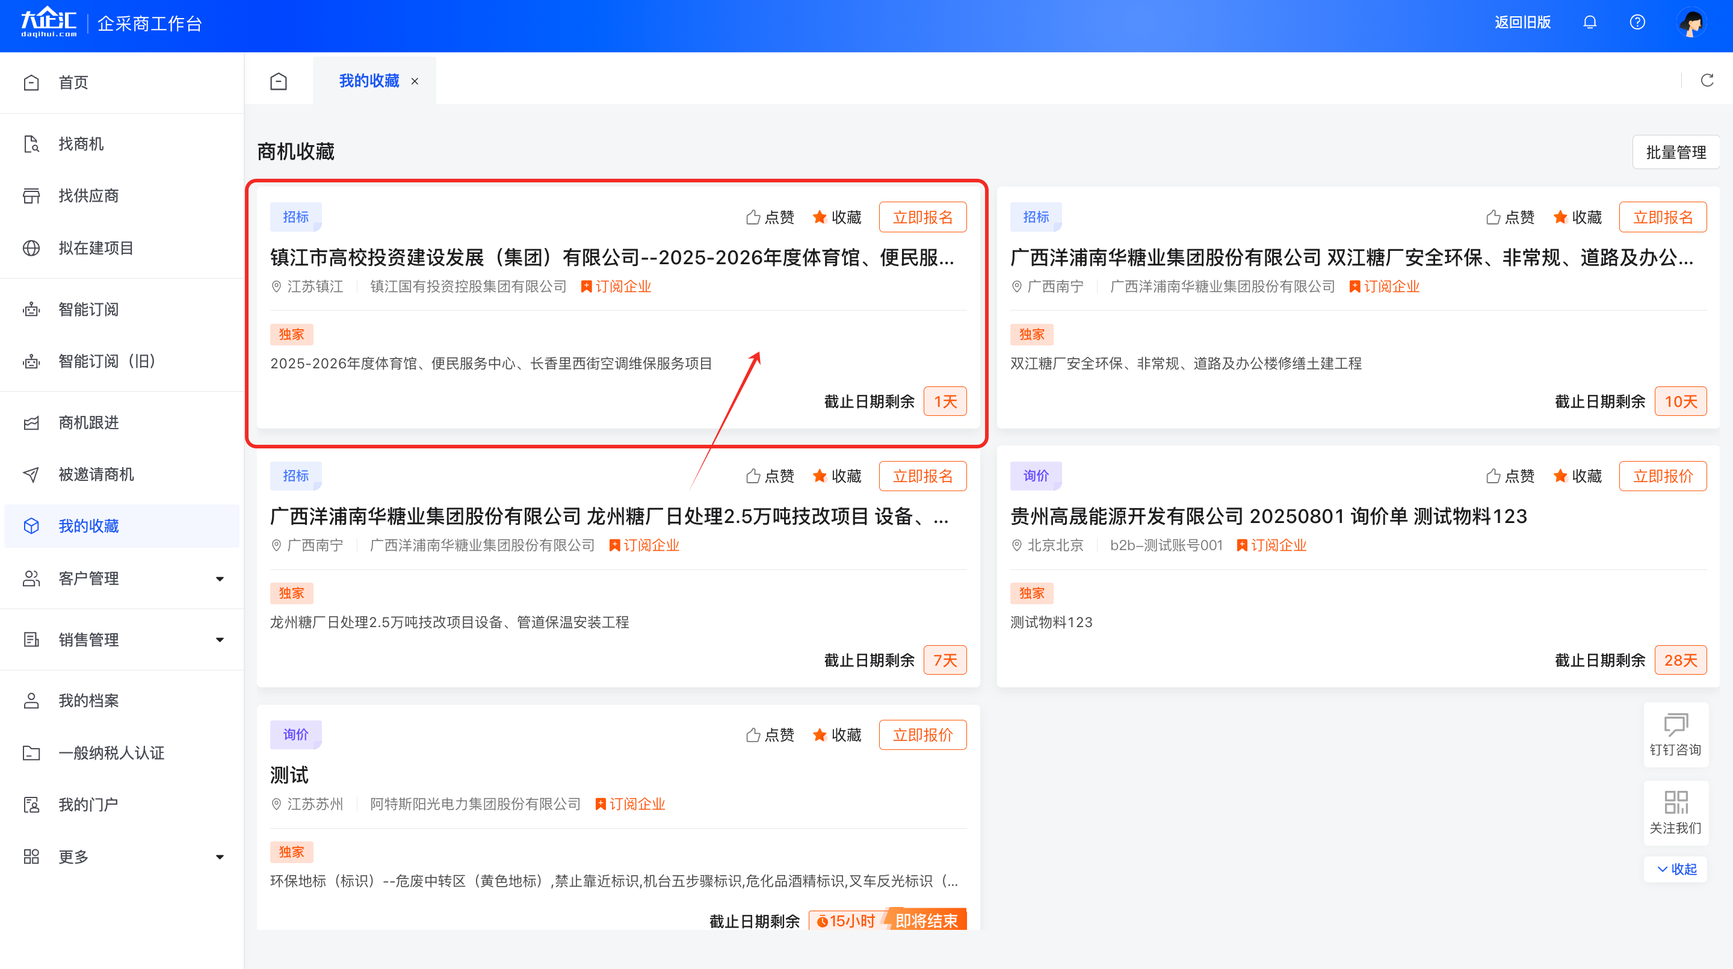Image resolution: width=1733 pixels, height=969 pixels.
Task: Like the 贵州高晟能源 inquiry card
Action: tap(1510, 477)
